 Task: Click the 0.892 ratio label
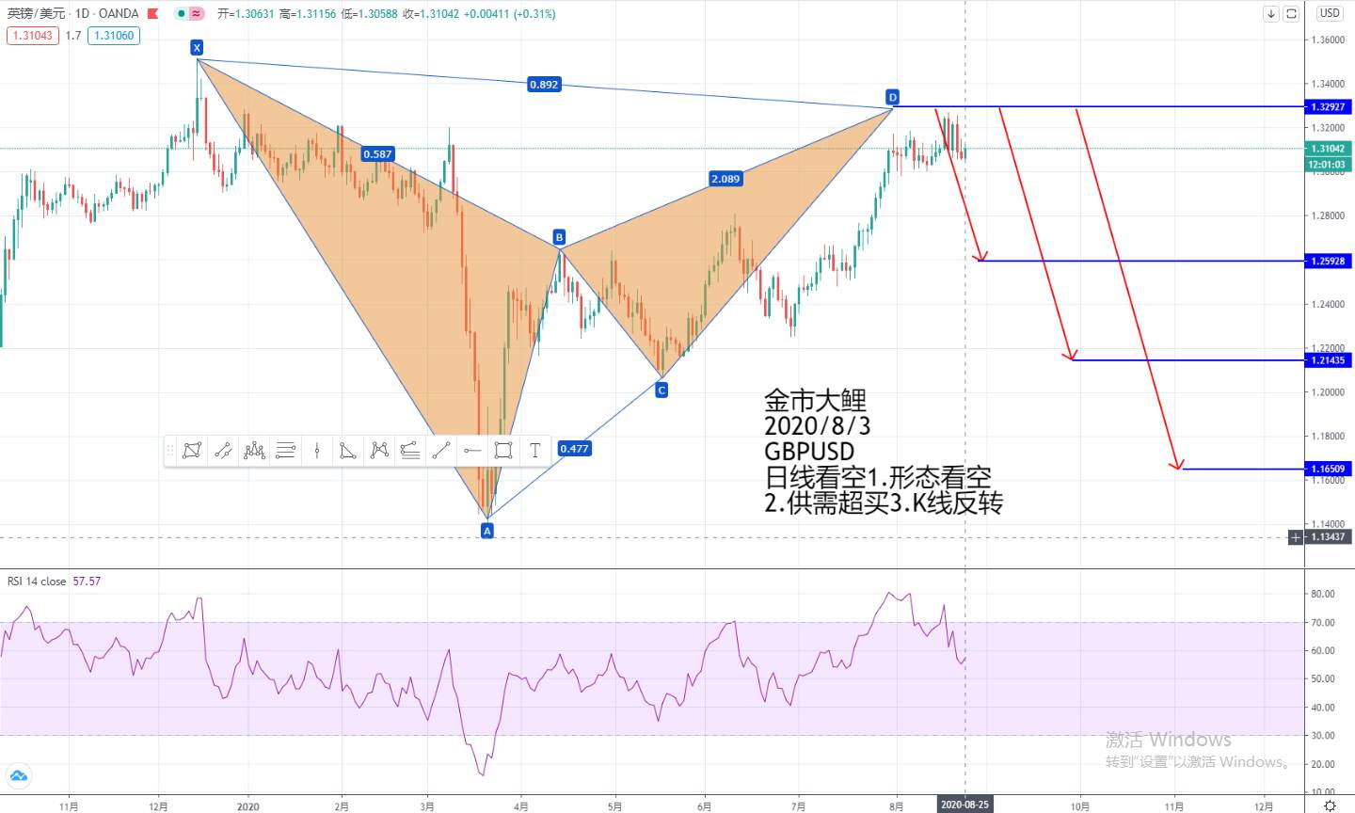tap(544, 85)
